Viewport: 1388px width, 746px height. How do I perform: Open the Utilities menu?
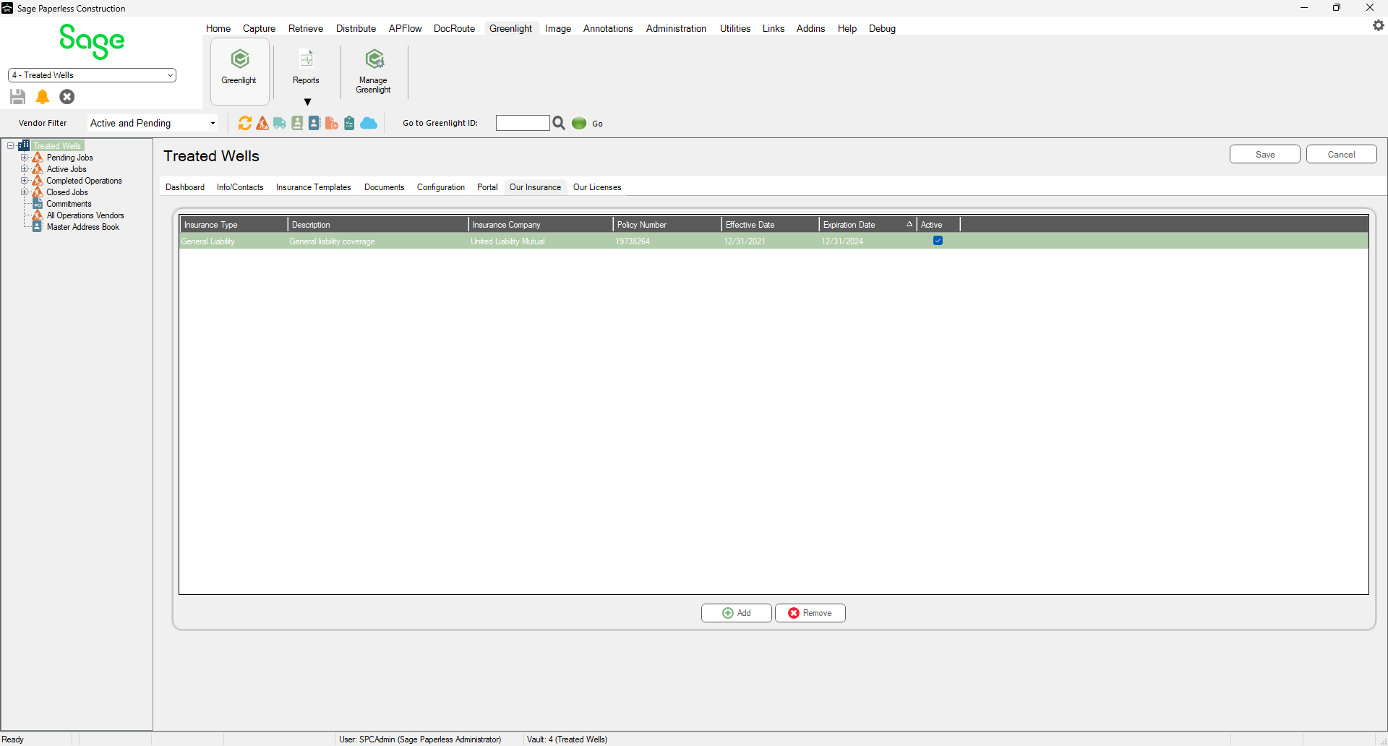pos(735,29)
